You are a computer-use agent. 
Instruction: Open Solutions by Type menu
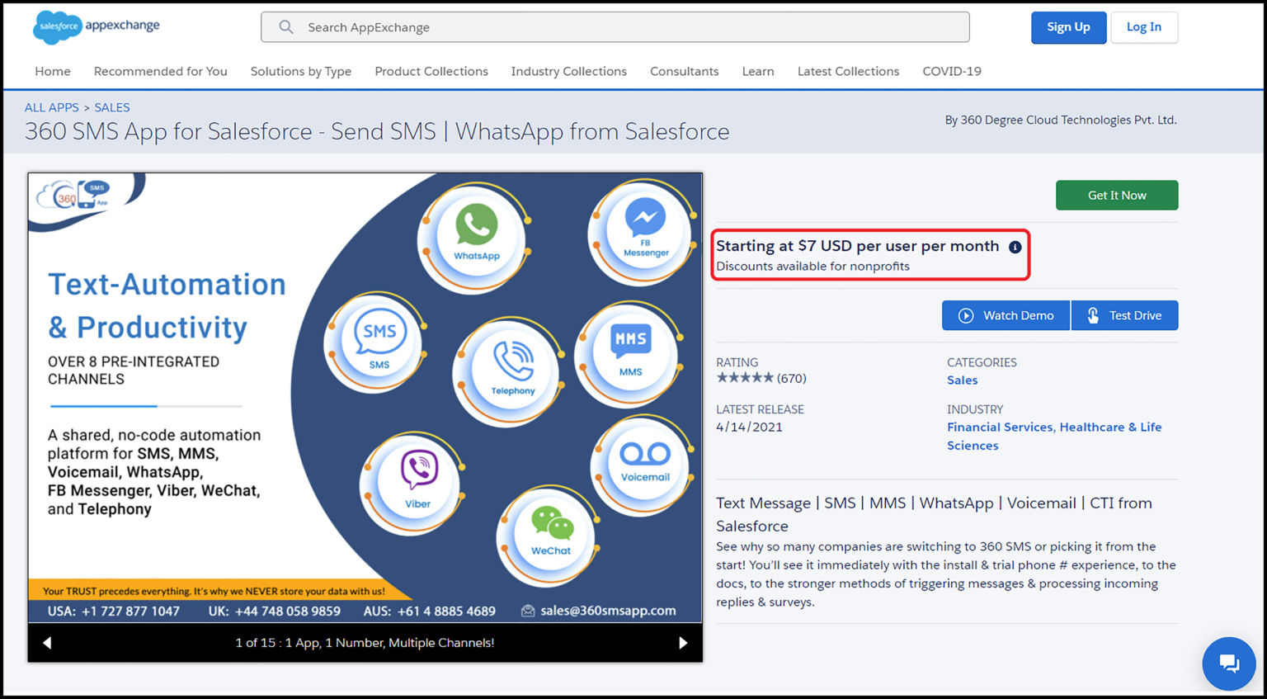301,71
